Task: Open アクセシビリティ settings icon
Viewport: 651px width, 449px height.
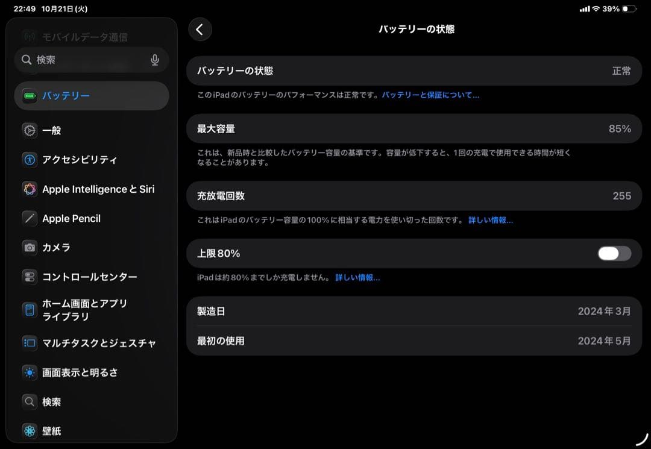Action: [x=29, y=160]
